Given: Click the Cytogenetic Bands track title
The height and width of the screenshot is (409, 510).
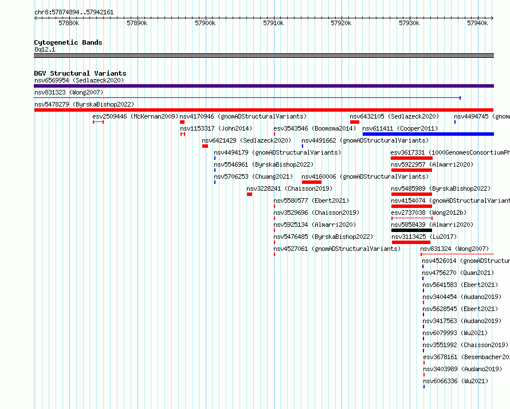Looking at the screenshot, I should 68,42.
